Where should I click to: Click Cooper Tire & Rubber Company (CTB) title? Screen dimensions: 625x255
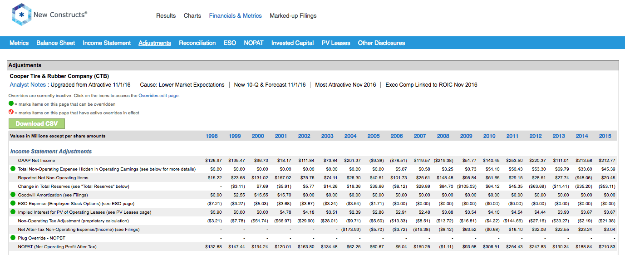pos(59,76)
